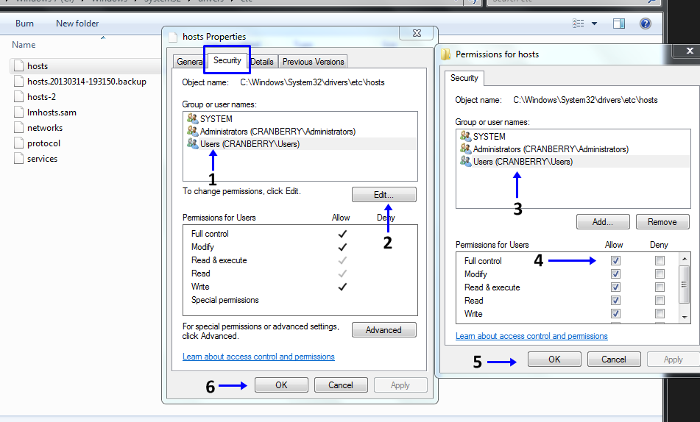
Task: Click Burn in Explorer toolbar
Action: point(24,24)
